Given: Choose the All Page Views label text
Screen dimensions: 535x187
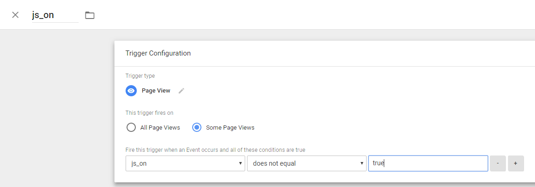Looking at the screenshot, I should (160, 128).
